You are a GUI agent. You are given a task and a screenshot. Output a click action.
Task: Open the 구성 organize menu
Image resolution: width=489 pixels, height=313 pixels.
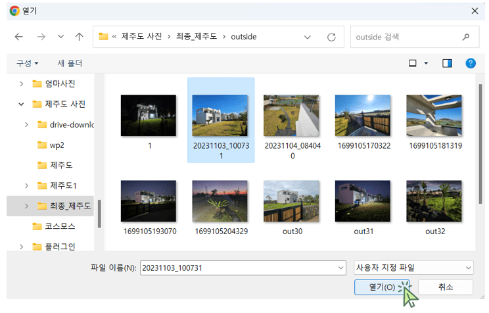[28, 63]
